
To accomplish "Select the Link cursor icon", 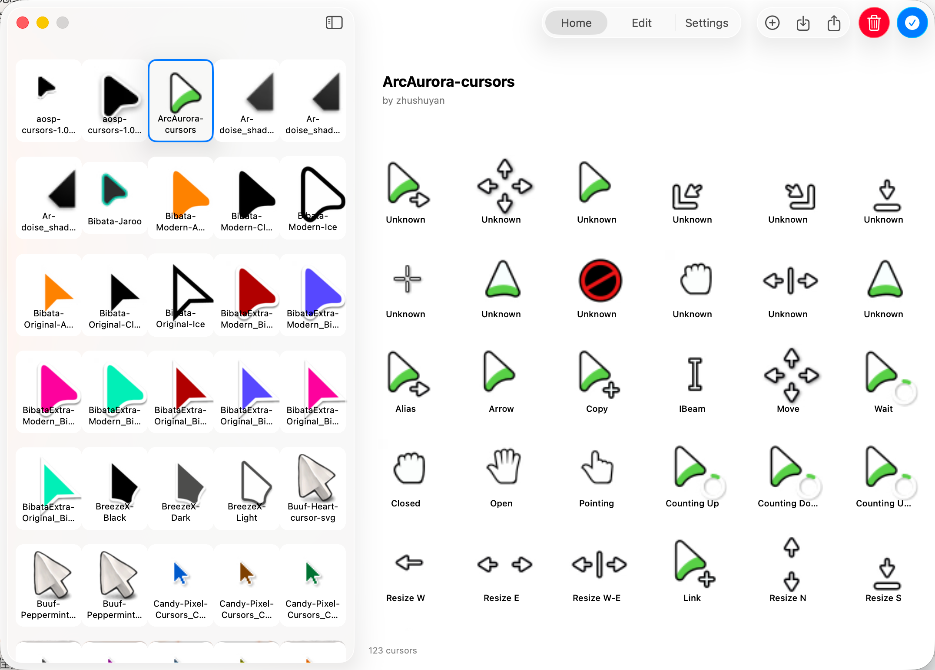I will point(694,563).
